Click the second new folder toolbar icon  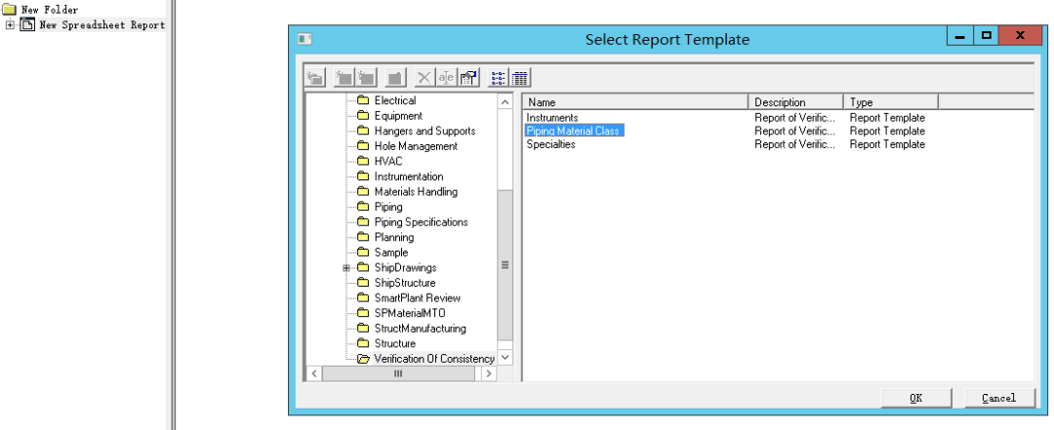pyautogui.click(x=366, y=77)
